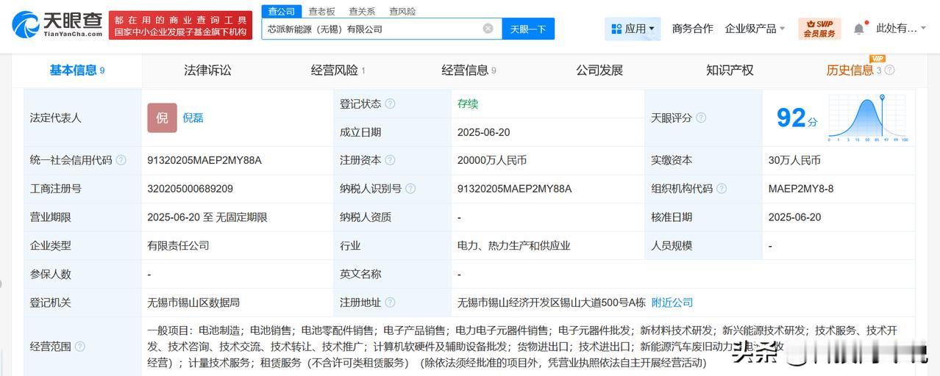940x376 pixels.
Task: Click organization code MAEP2MY8-8
Action: (800, 189)
